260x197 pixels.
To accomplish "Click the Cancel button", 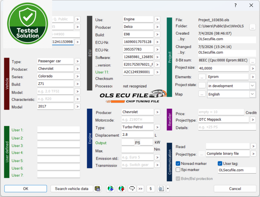I will [x=235, y=189].
